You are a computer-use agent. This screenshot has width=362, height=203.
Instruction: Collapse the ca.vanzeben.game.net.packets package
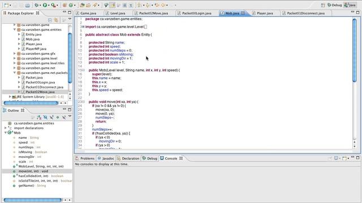tap(15, 73)
